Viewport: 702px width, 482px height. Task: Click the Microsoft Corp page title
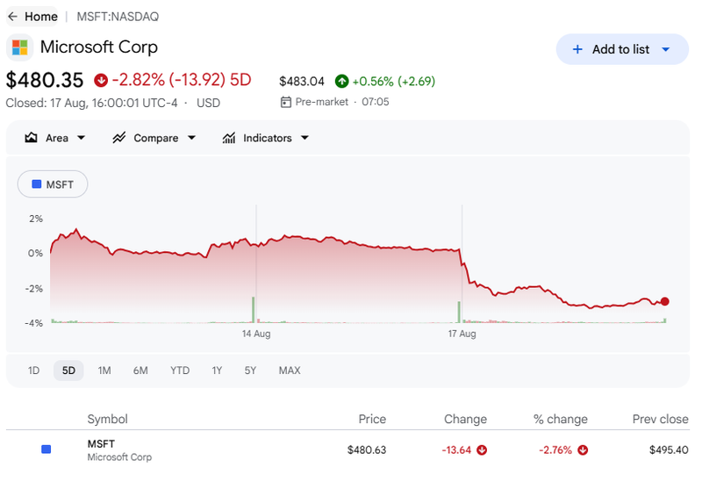99,47
